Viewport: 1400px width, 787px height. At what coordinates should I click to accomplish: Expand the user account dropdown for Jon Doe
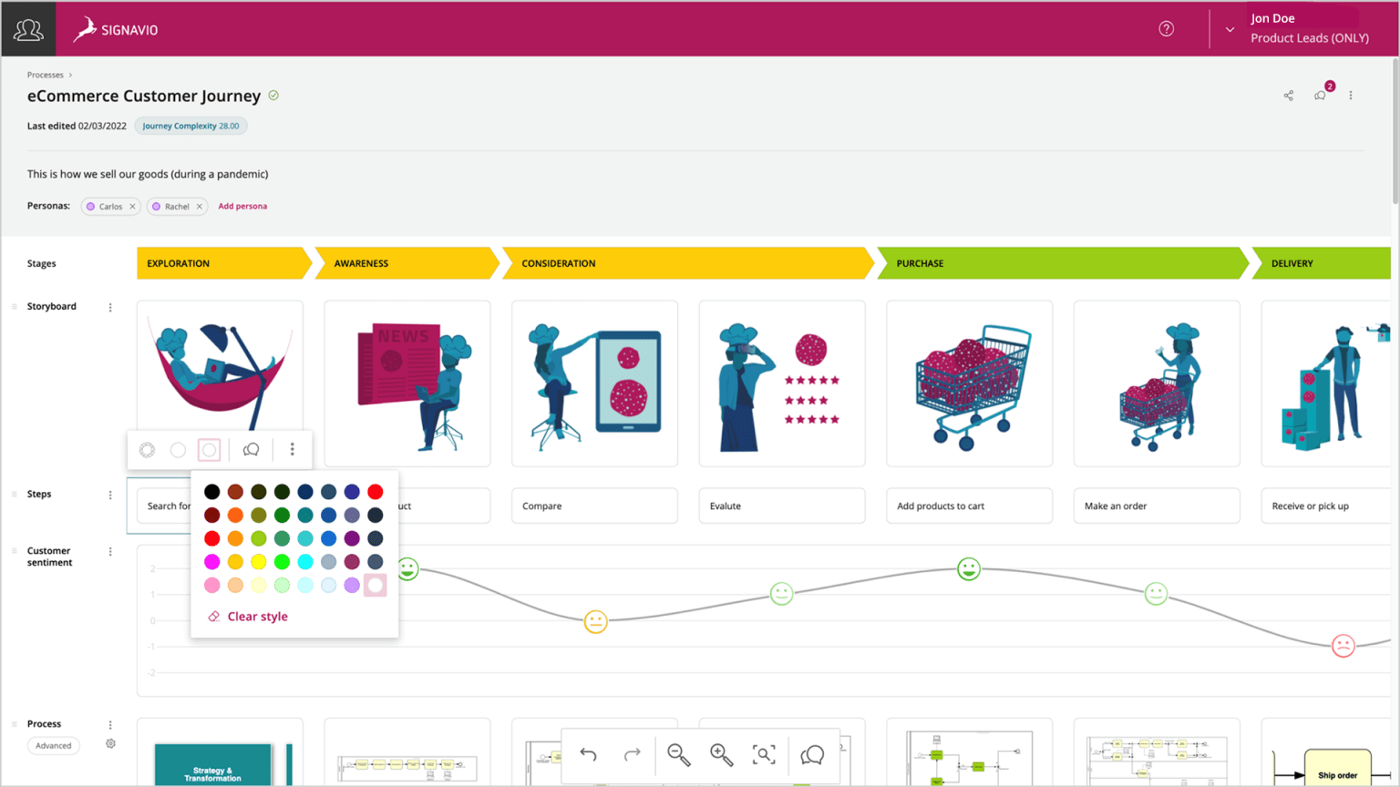pyautogui.click(x=1229, y=28)
